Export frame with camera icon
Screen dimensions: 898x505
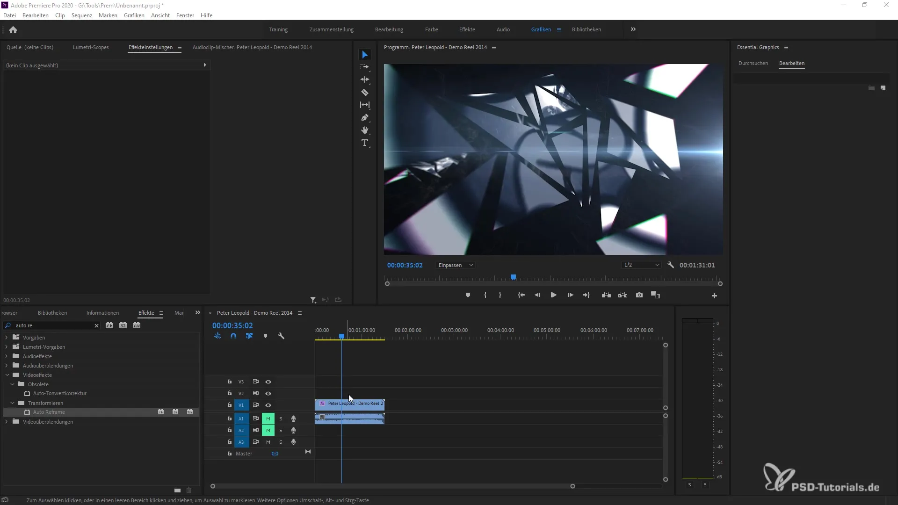[x=639, y=295]
